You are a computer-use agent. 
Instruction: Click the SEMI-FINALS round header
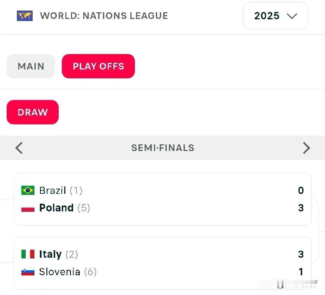[x=163, y=148]
